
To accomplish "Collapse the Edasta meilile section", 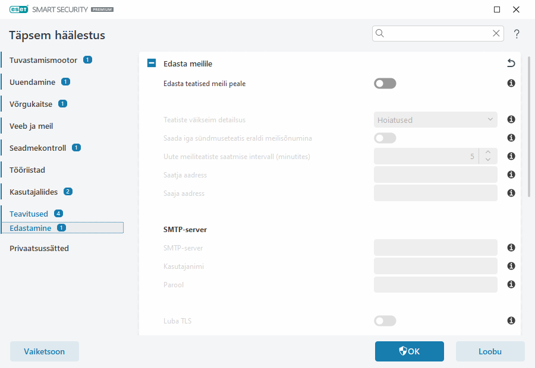I will coord(152,64).
